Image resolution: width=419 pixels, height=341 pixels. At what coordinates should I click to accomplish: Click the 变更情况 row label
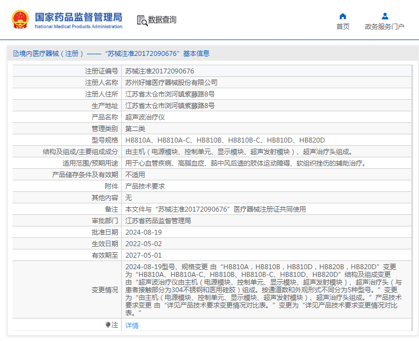point(105,289)
